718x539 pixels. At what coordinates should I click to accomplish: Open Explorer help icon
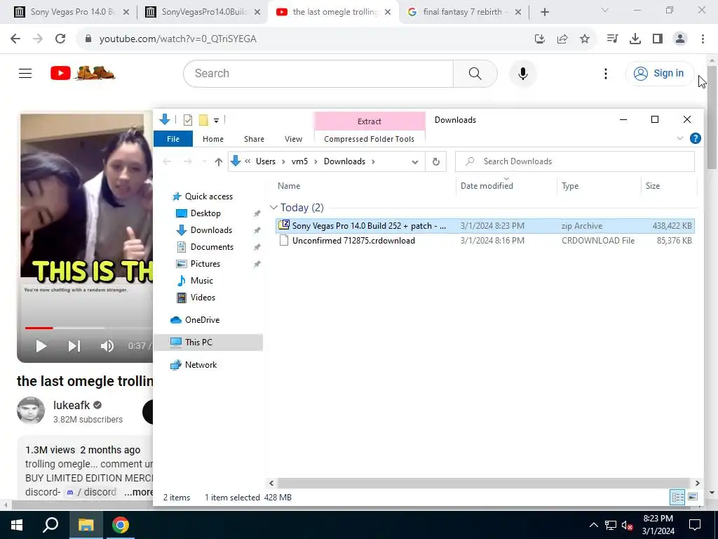pyautogui.click(x=695, y=138)
